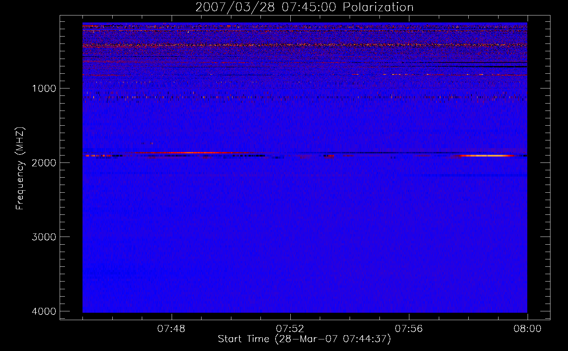Click the 08:00 time tick label
Image resolution: width=568 pixels, height=351 pixels.
527,329
